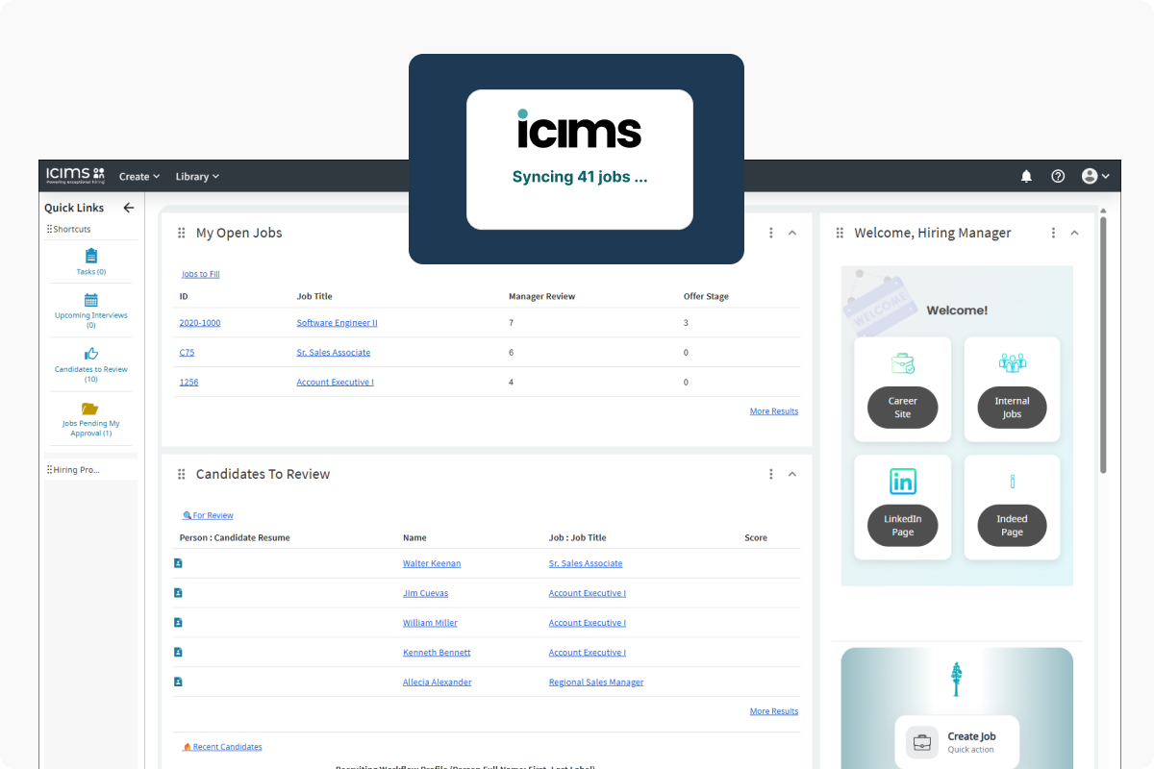
Task: Click the LinkedIn logo icon
Action: click(x=903, y=481)
